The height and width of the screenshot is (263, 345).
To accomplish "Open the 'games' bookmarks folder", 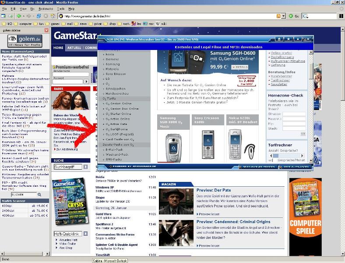I will pyautogui.click(x=53, y=24).
